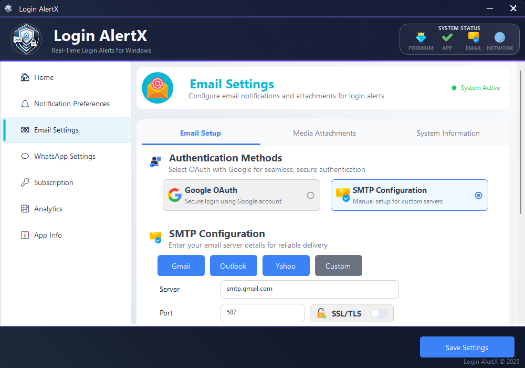Switch to the Email Setup tab
The image size is (525, 368).
pyautogui.click(x=200, y=133)
